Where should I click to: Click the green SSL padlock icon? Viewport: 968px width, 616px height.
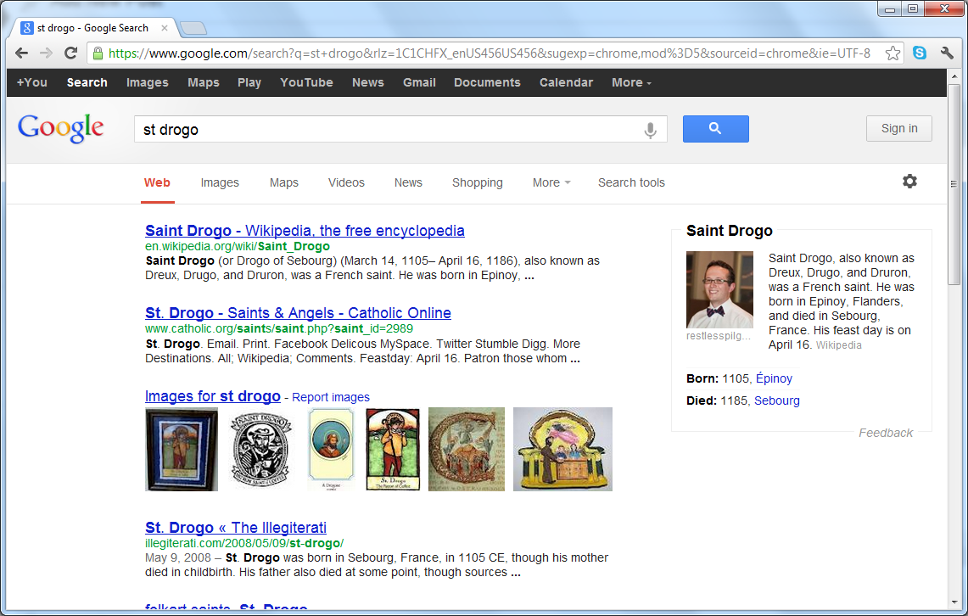[98, 53]
